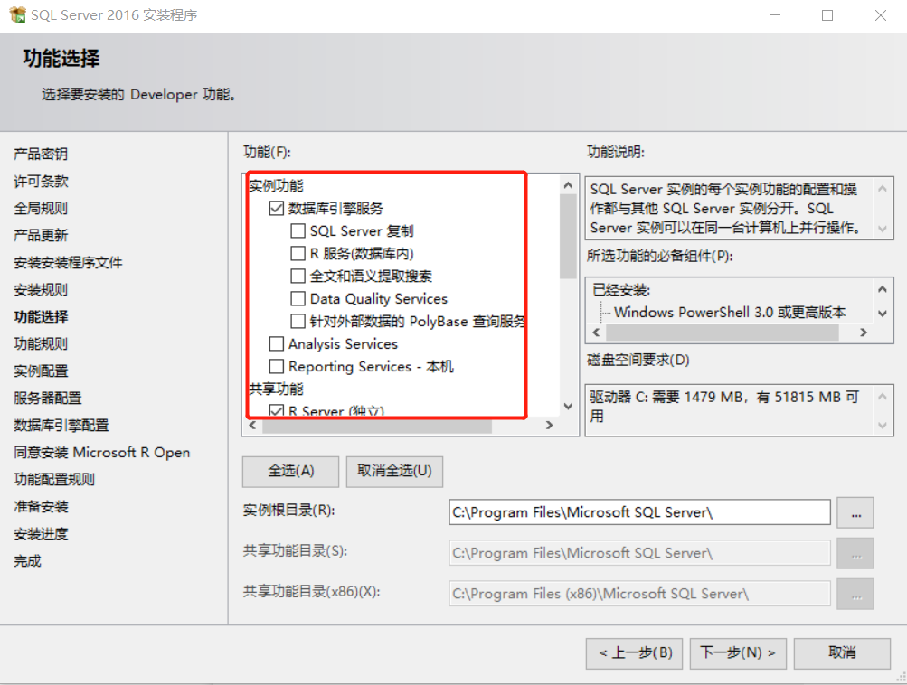The height and width of the screenshot is (685, 907).
Task: Click the 共享功能目录(S) path field
Action: (x=639, y=553)
